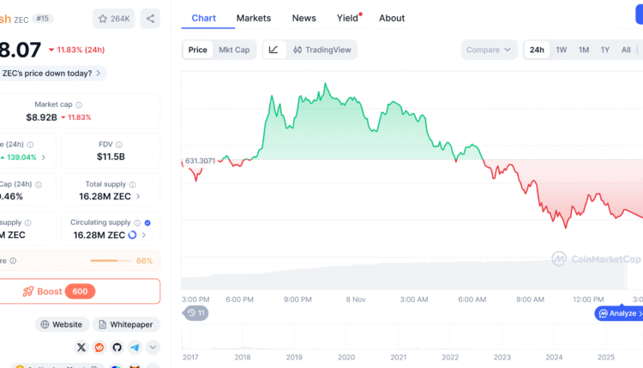
Task: Open the GitHub repository icon
Action: 117,347
